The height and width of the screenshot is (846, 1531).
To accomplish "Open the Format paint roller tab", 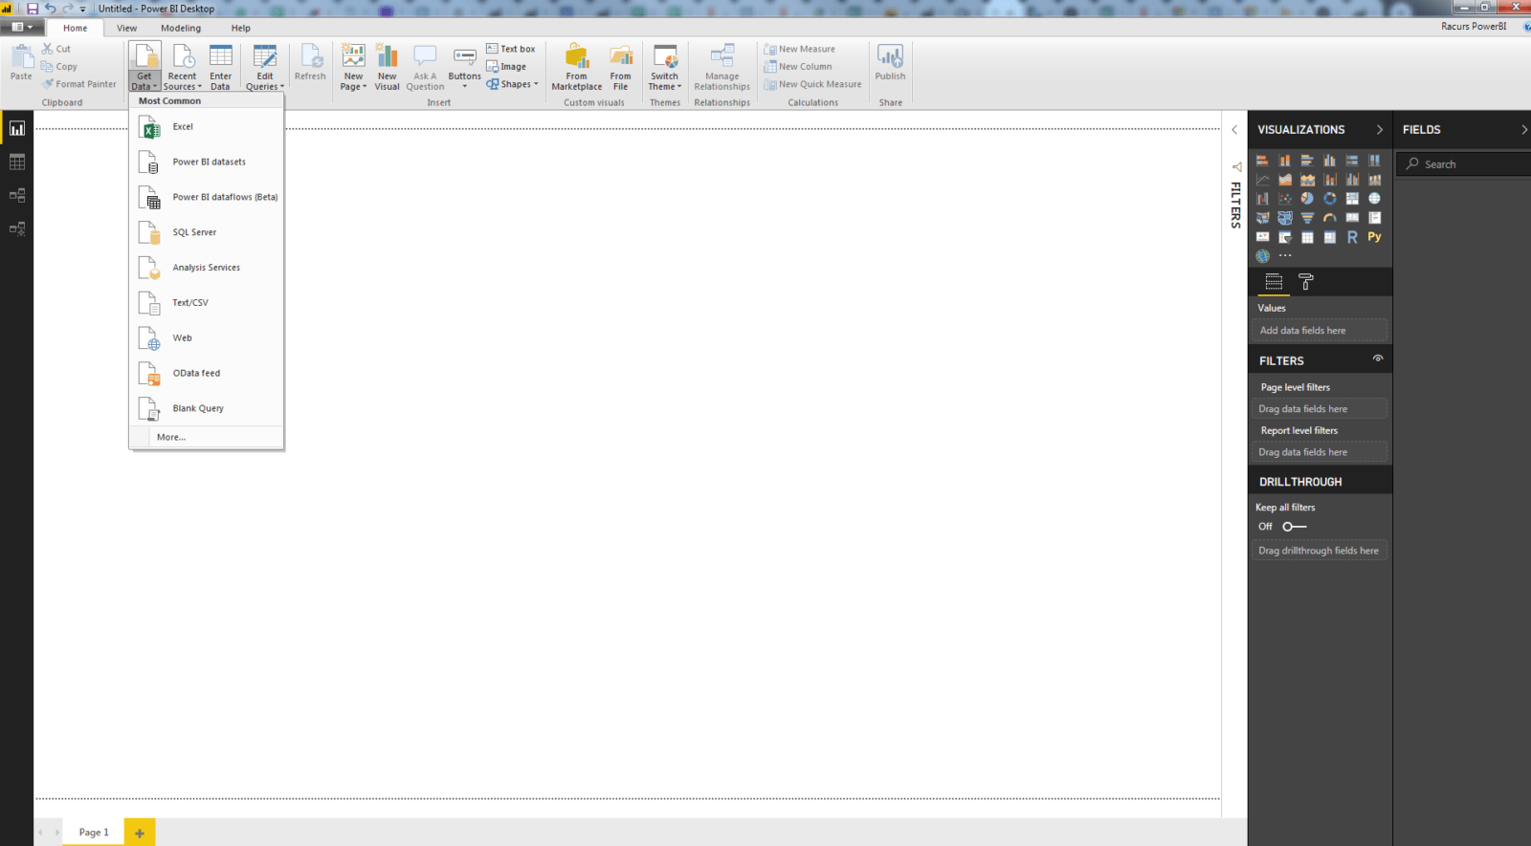I will click(1306, 282).
